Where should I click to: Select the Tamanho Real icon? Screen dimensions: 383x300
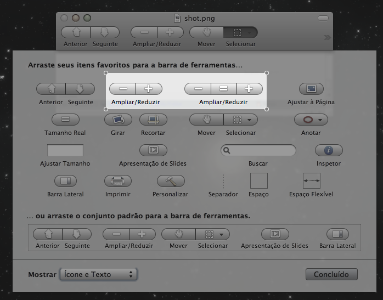click(x=65, y=120)
